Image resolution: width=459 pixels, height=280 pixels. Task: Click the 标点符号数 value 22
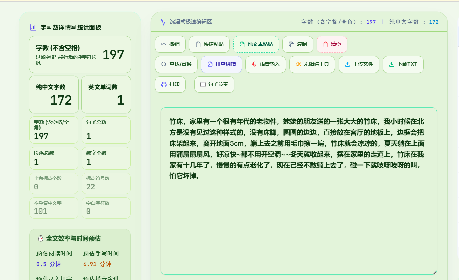[x=90, y=187]
